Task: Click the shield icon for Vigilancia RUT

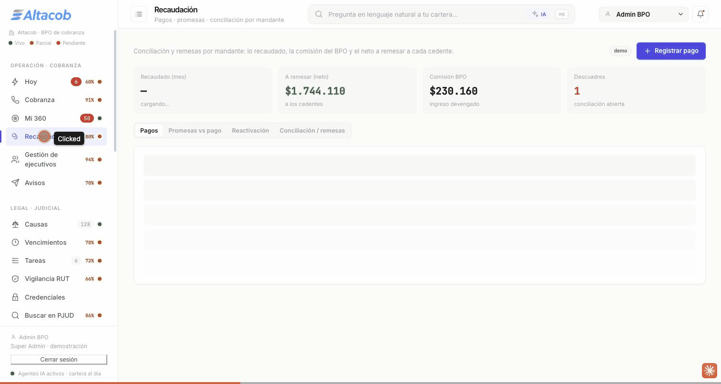Action: [x=15, y=279]
